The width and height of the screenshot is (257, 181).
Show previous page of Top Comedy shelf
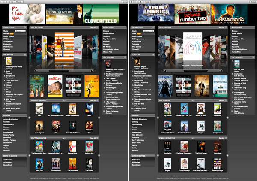coord(158,118)
